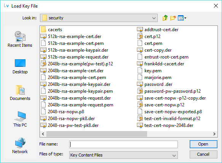Select the cacerts folder icon
Viewport: 222px width, 163px height.
43,30
